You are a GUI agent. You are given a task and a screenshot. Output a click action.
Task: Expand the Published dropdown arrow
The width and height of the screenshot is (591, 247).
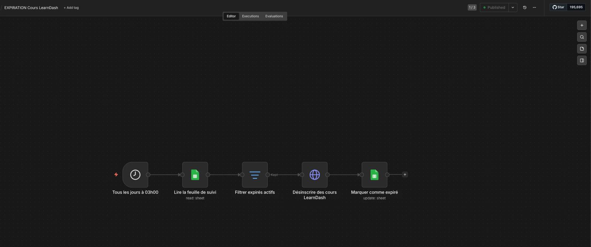[513, 7]
